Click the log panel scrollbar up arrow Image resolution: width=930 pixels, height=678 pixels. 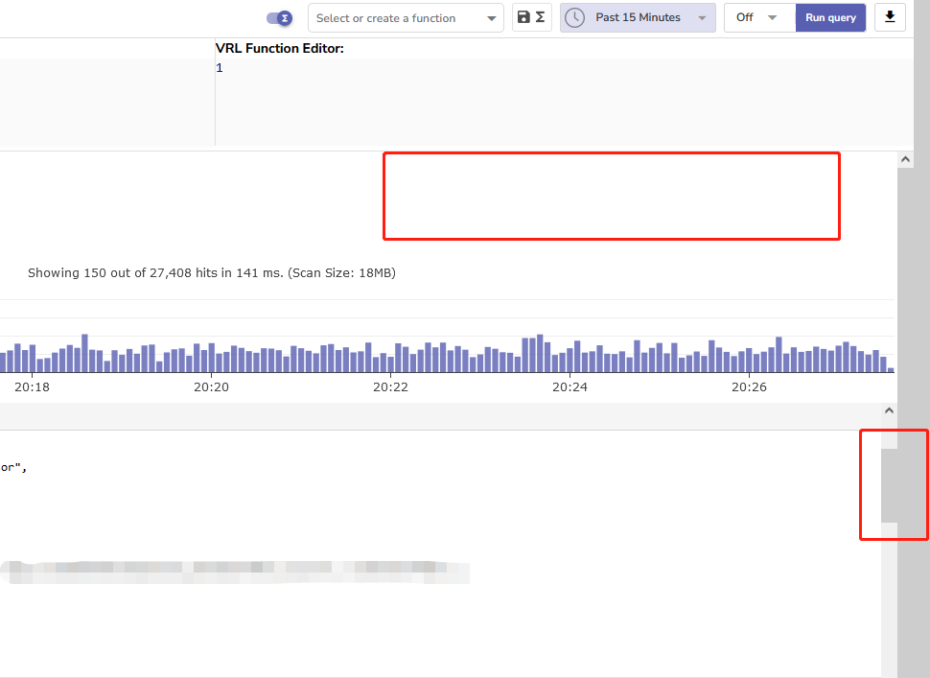888,409
